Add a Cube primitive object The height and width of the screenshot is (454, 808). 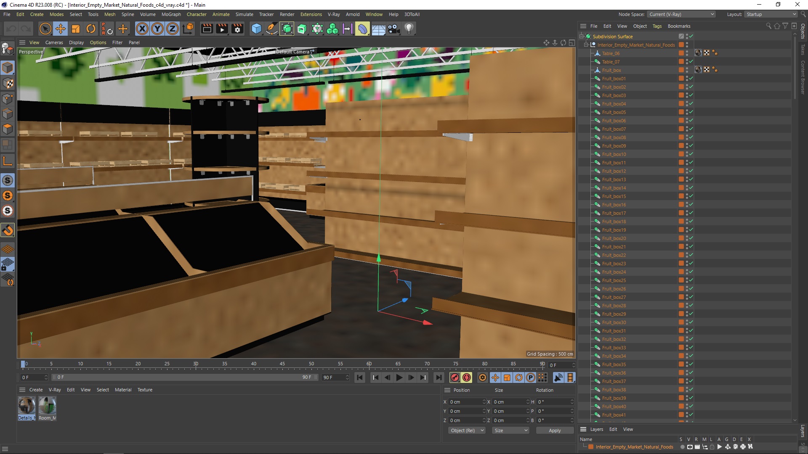pyautogui.click(x=256, y=29)
